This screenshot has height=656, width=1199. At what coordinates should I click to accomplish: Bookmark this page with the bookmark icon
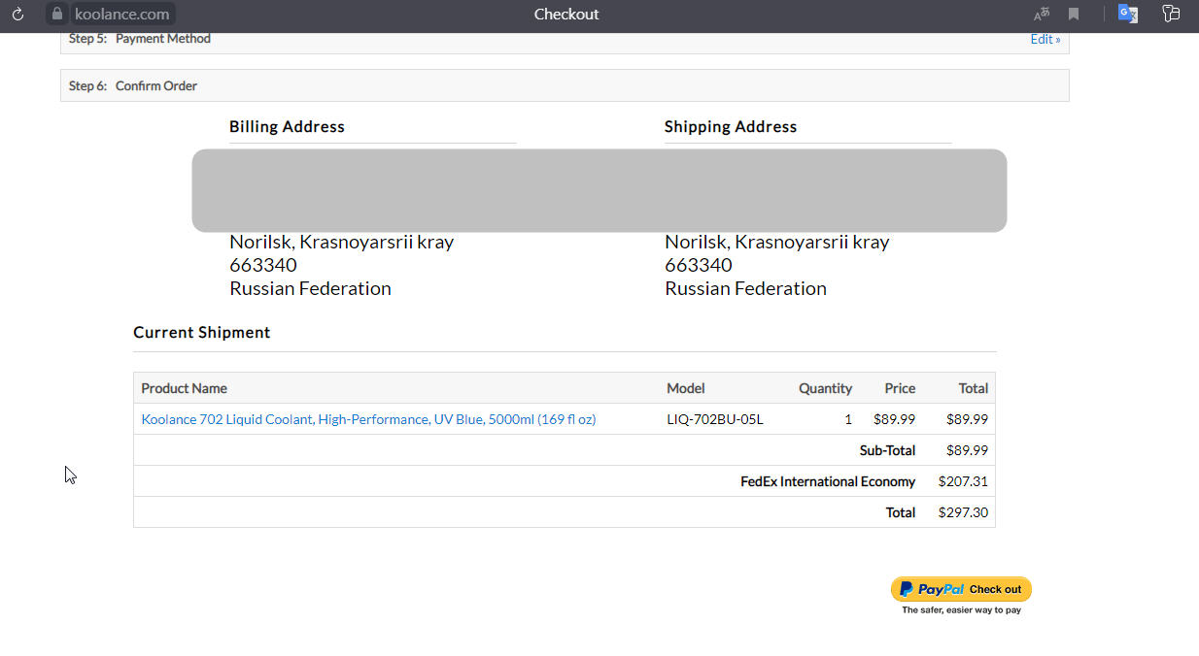(x=1074, y=15)
